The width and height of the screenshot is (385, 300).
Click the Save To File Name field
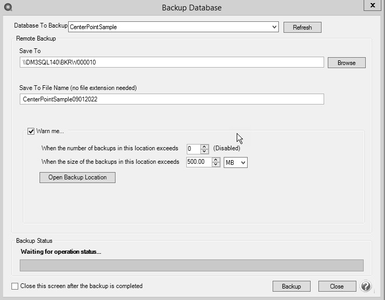point(172,99)
